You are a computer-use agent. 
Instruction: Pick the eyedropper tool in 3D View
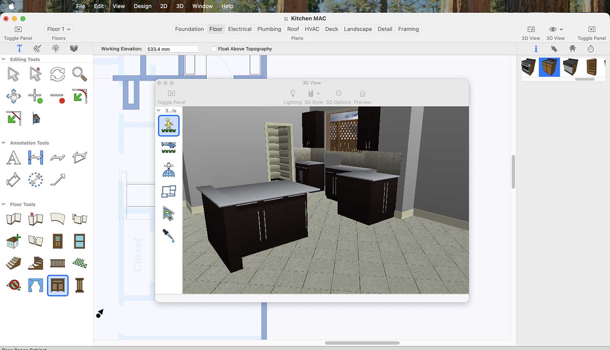pyautogui.click(x=168, y=236)
